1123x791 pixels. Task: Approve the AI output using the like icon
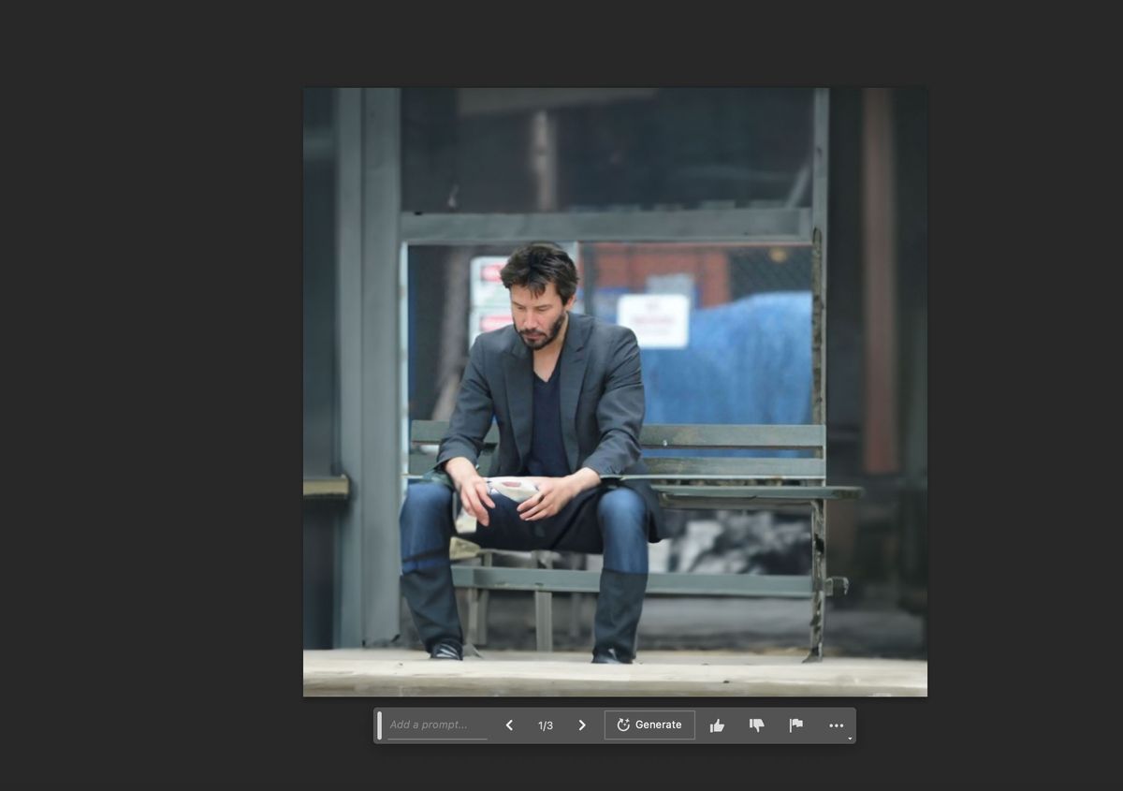point(718,725)
